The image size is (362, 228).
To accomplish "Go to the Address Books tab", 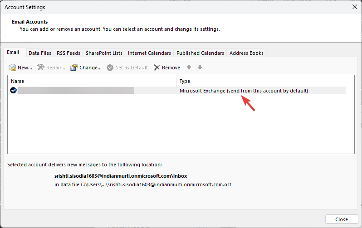I will click(246, 53).
